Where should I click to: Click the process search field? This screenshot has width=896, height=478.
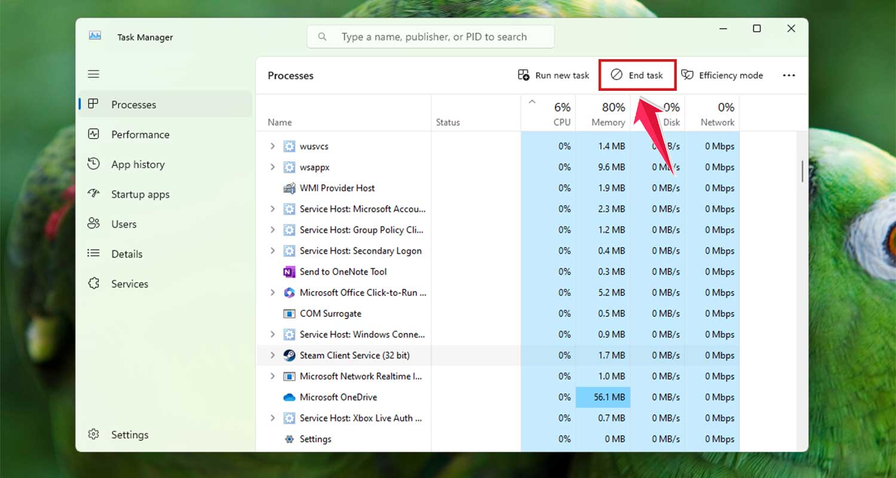[430, 36]
